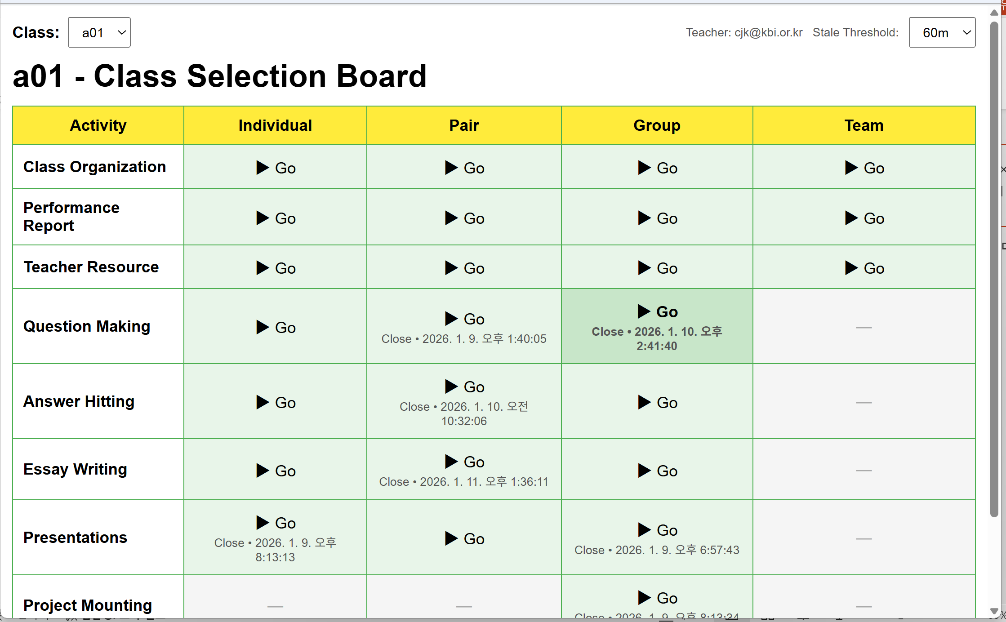Viewport: 1006px width, 622px height.
Task: Click scrollbar up arrow at top
Action: tap(994, 13)
